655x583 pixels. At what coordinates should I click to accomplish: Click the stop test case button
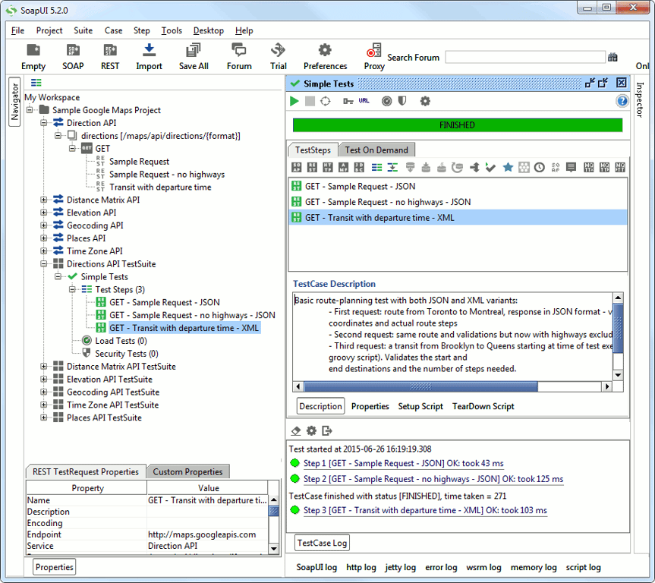coord(310,101)
